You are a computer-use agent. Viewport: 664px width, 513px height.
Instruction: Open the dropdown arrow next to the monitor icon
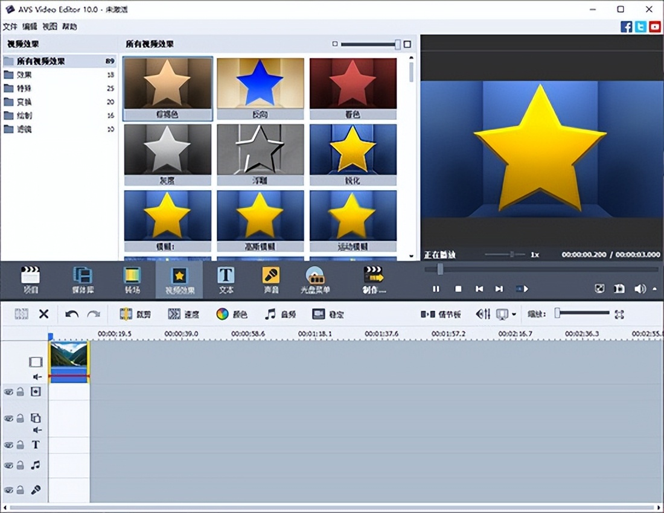tap(514, 314)
